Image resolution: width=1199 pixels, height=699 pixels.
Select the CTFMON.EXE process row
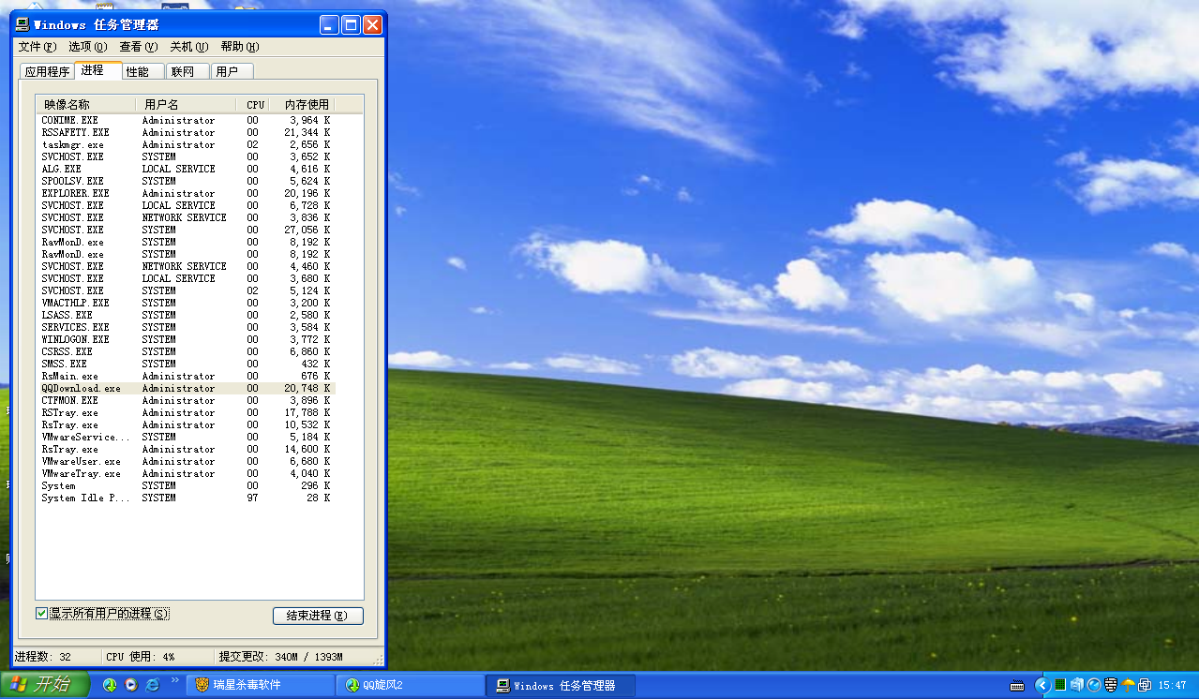186,400
